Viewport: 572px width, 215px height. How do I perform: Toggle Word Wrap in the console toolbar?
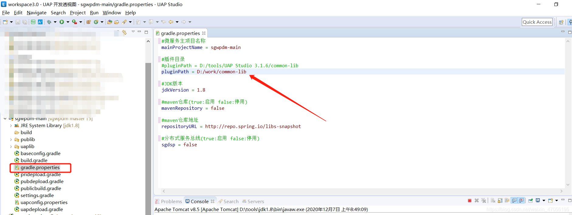[507, 201]
